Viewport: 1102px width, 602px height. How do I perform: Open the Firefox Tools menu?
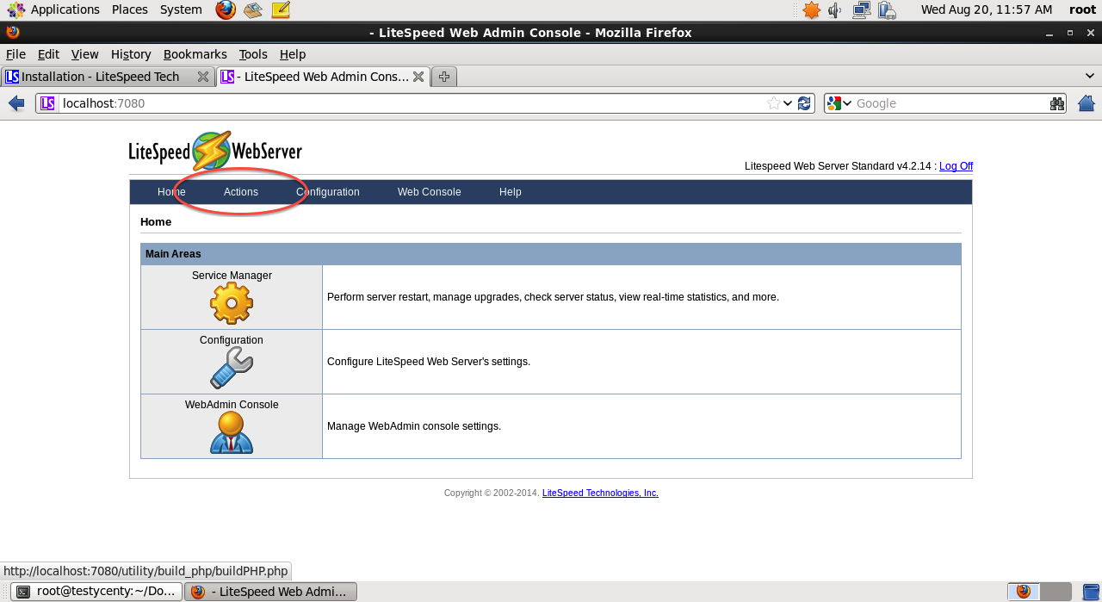click(253, 54)
